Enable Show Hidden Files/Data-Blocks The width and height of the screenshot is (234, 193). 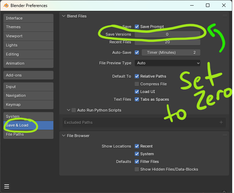tap(137, 169)
